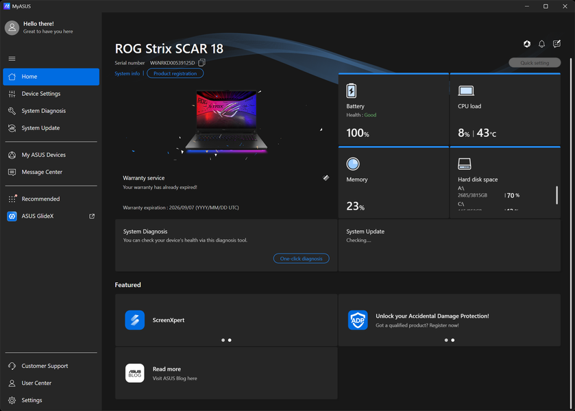Screen dimensions: 575x411
Task: Open notifications bell icon
Action: [541, 44]
